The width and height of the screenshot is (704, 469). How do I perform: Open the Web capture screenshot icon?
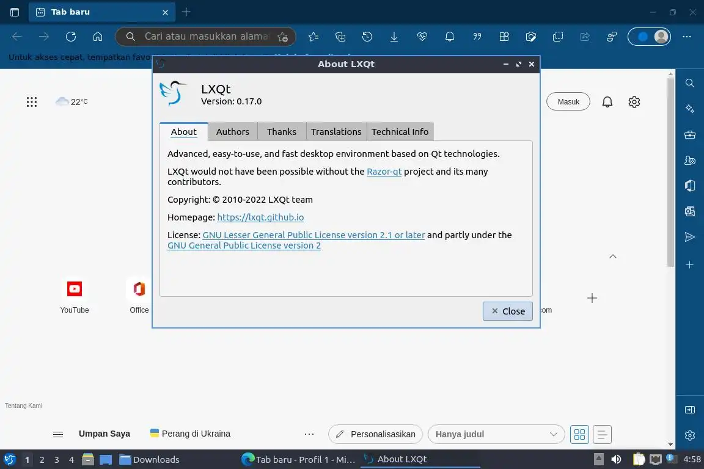coord(557,37)
